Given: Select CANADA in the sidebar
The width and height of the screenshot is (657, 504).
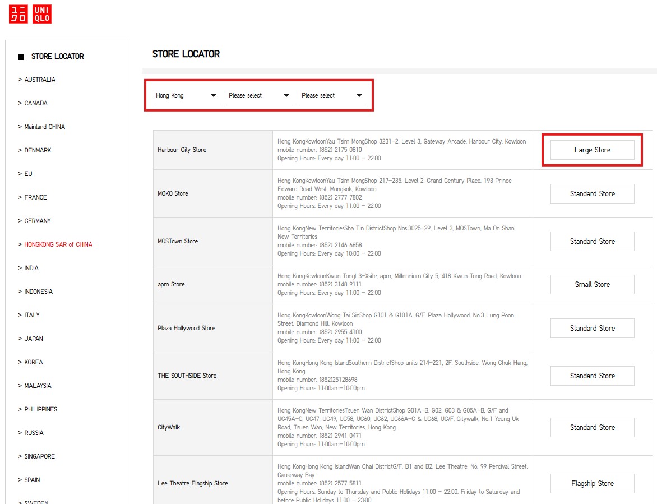Looking at the screenshot, I should (36, 103).
